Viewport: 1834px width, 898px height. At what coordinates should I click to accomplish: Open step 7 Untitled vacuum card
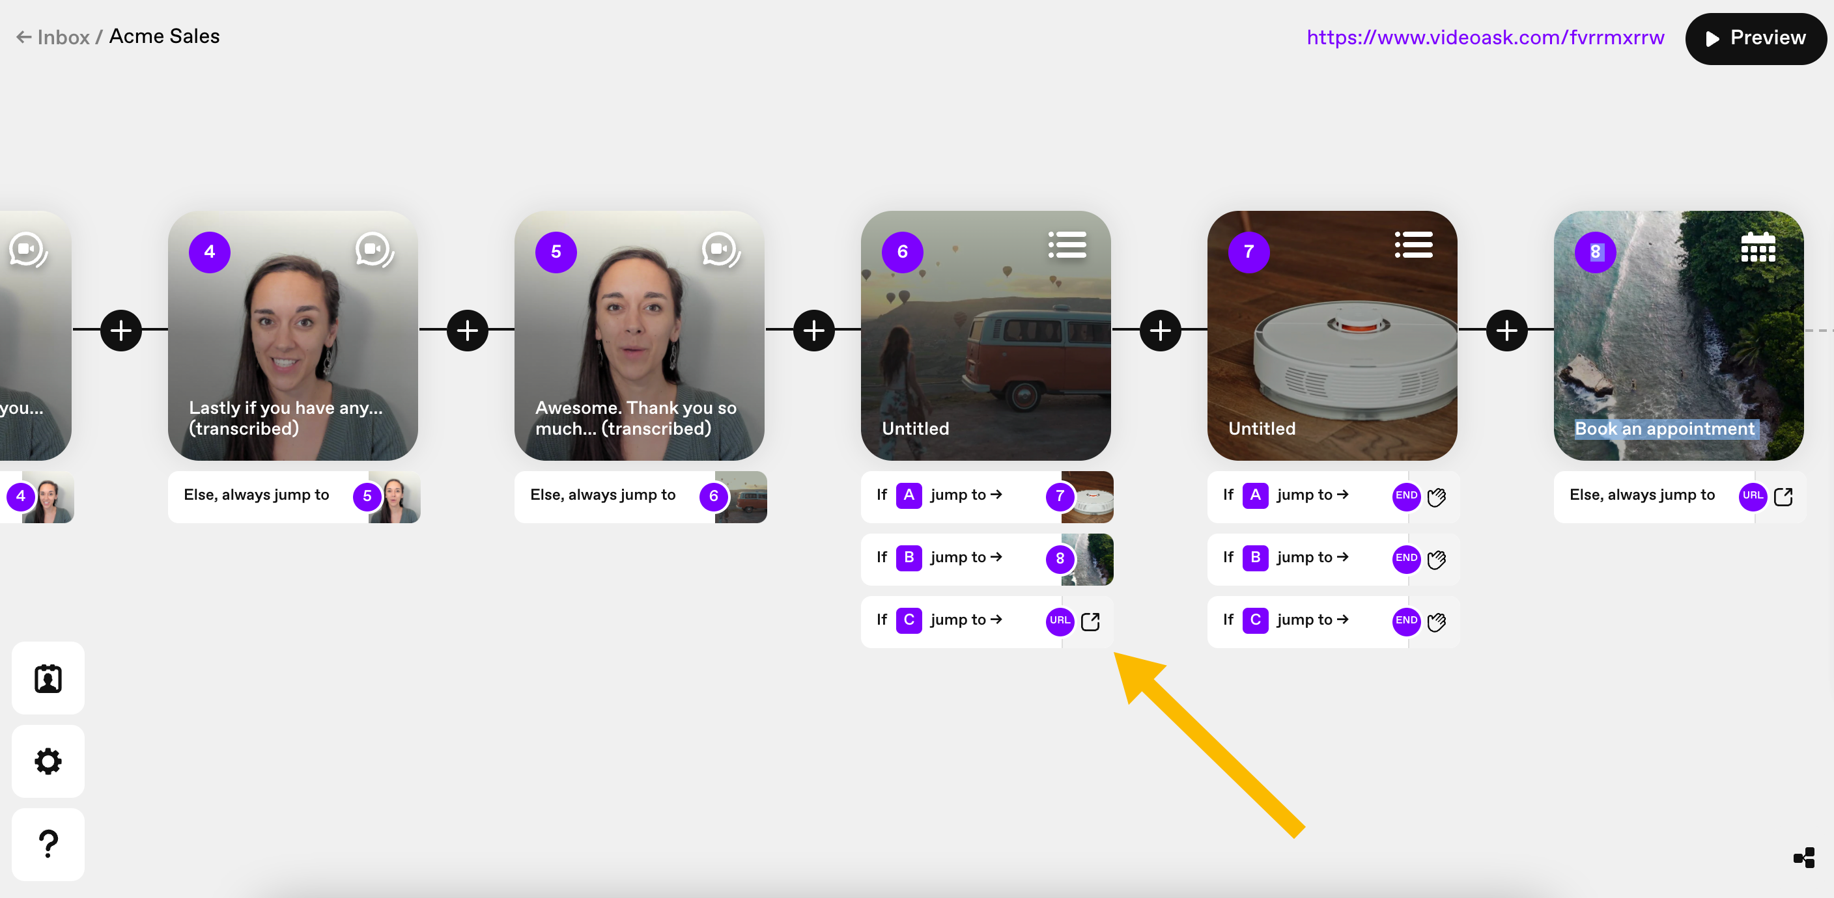[1332, 335]
